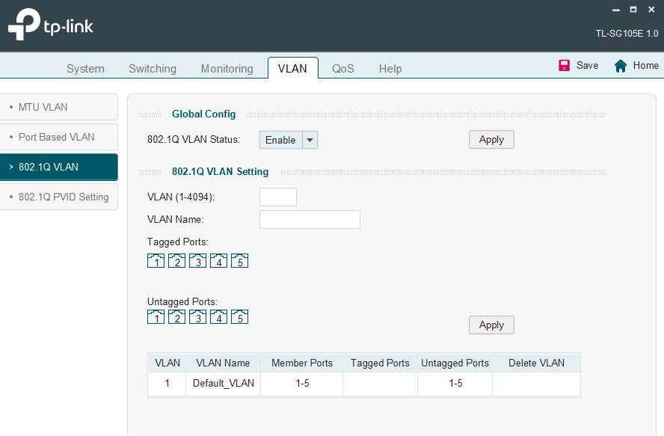Click the Home house icon
This screenshot has width=664, height=436.
[620, 66]
